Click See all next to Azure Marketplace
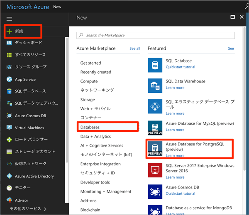249x215 pixels. [134, 48]
